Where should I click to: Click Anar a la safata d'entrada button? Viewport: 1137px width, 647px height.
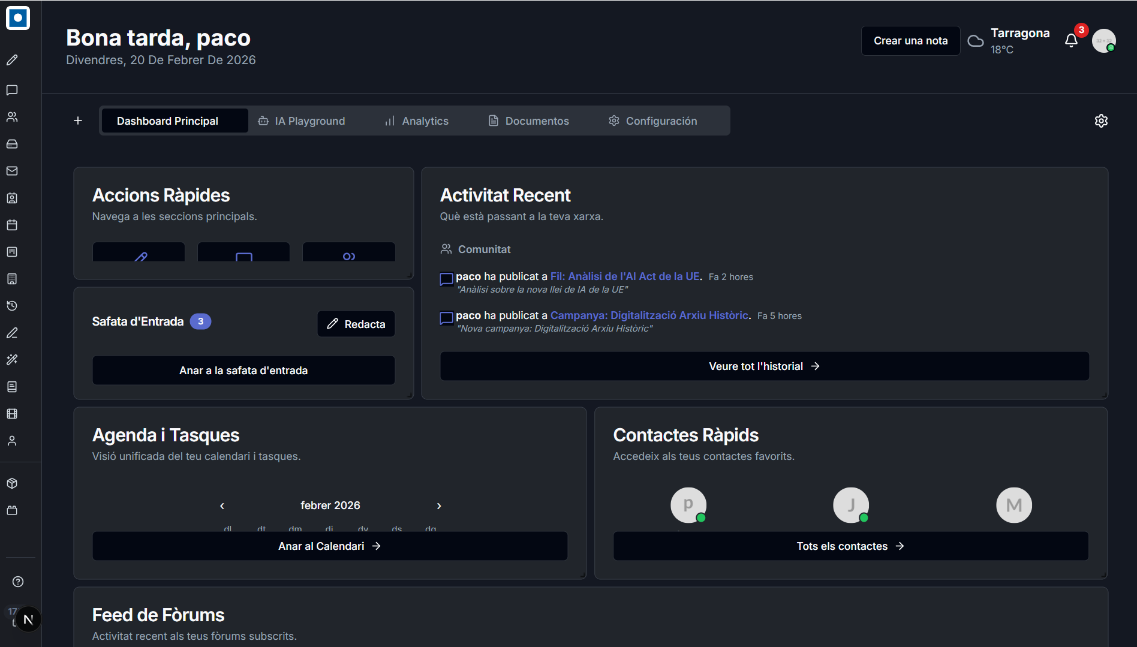pos(243,371)
